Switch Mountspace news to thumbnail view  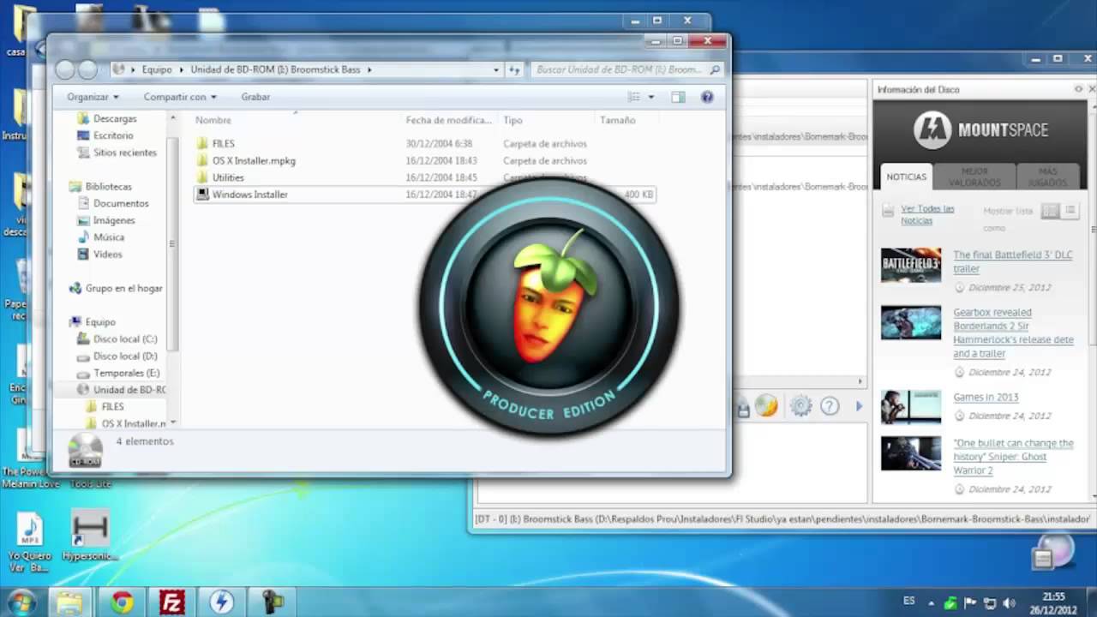pyautogui.click(x=1050, y=211)
